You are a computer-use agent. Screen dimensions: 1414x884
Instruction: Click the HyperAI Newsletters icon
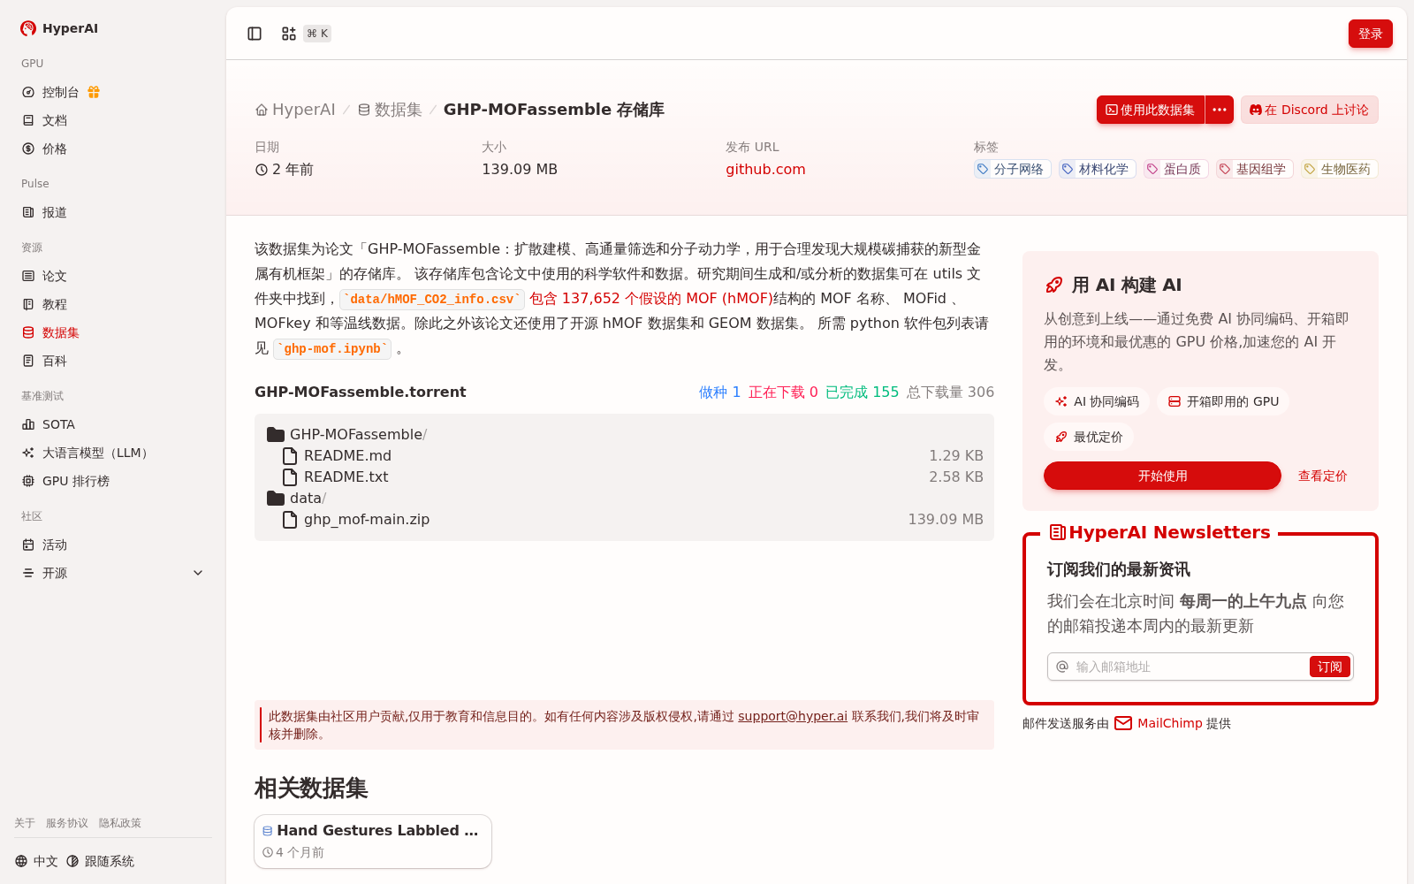pos(1057,532)
